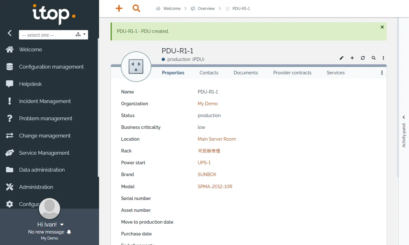Click the Service Management handshake icon

click(x=10, y=153)
